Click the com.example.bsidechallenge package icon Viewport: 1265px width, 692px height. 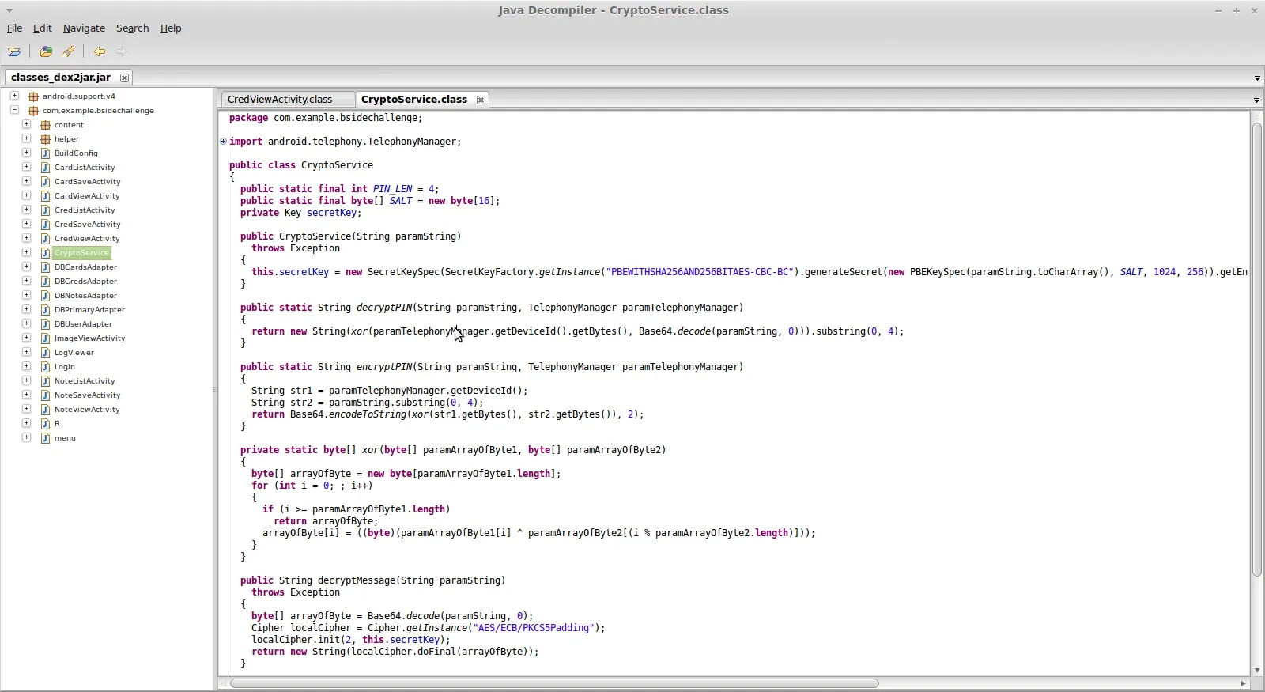[x=33, y=111]
